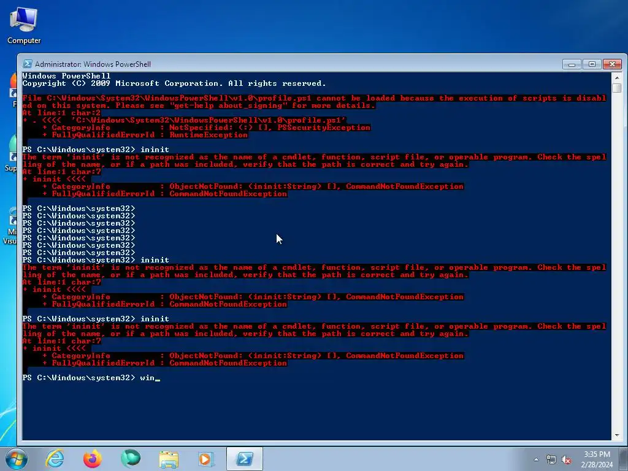Click the Show desktop strip at taskbar end
This screenshot has height=471, width=628.
(x=625, y=459)
